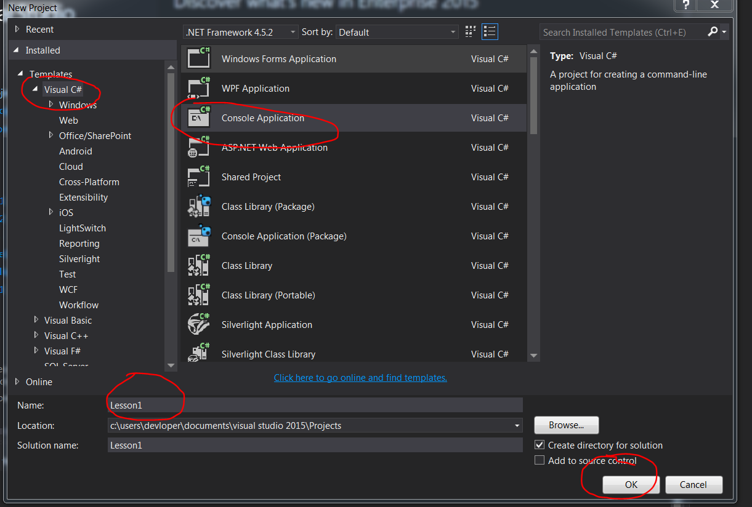Expand the Online section
Image resolution: width=752 pixels, height=507 pixels.
(x=17, y=381)
